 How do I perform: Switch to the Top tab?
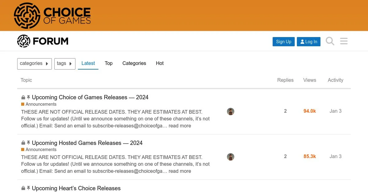109,63
